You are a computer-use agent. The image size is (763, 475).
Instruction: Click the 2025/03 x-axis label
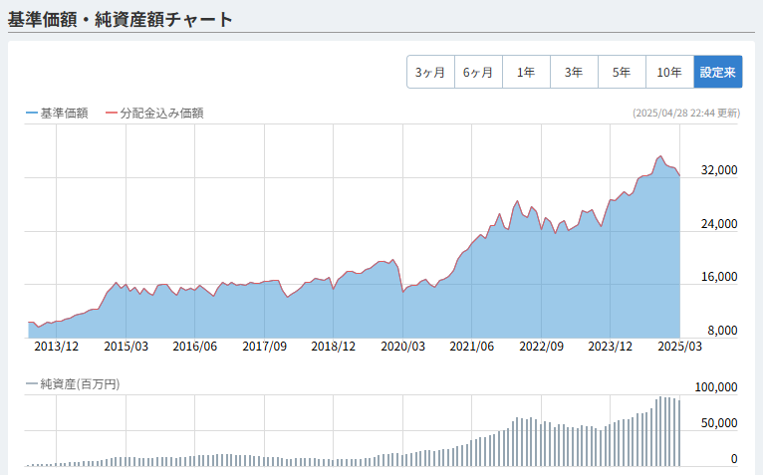[x=679, y=347]
